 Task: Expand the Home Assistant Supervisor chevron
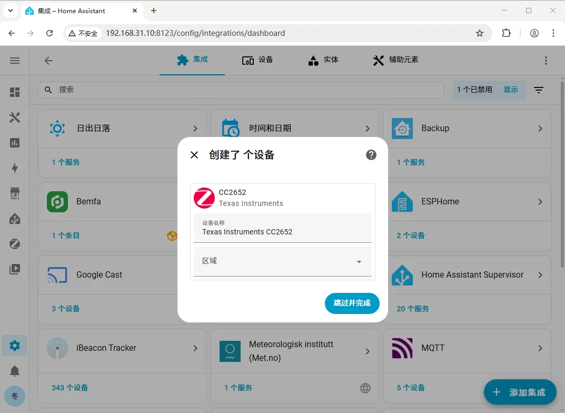point(540,275)
